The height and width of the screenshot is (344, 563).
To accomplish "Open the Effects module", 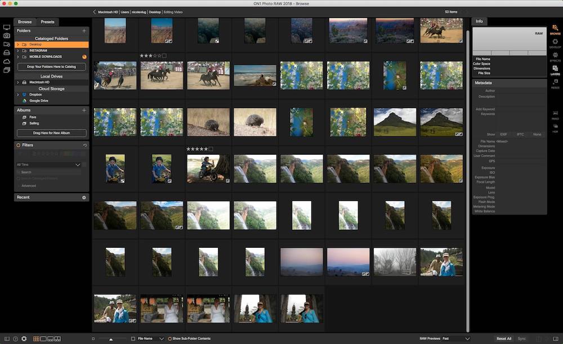I will tap(555, 56).
